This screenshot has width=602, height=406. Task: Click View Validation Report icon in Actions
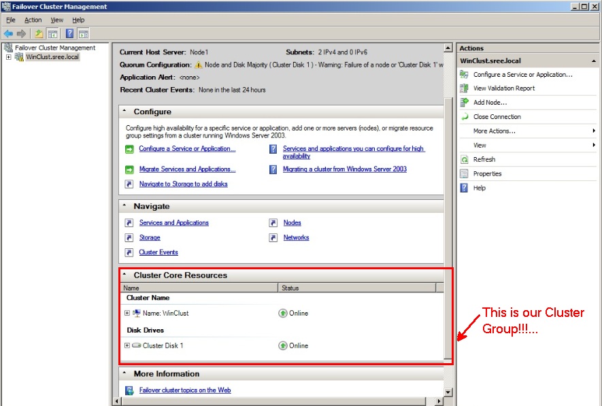click(465, 88)
